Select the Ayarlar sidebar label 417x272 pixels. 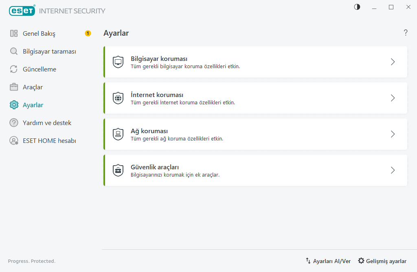(33, 105)
